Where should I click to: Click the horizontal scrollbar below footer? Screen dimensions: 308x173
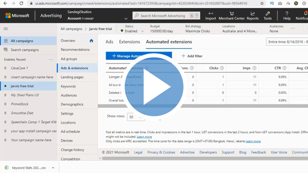click(x=205, y=158)
